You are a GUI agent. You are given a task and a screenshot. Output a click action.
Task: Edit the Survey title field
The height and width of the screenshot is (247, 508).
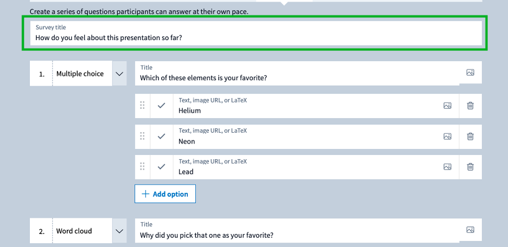point(256,33)
